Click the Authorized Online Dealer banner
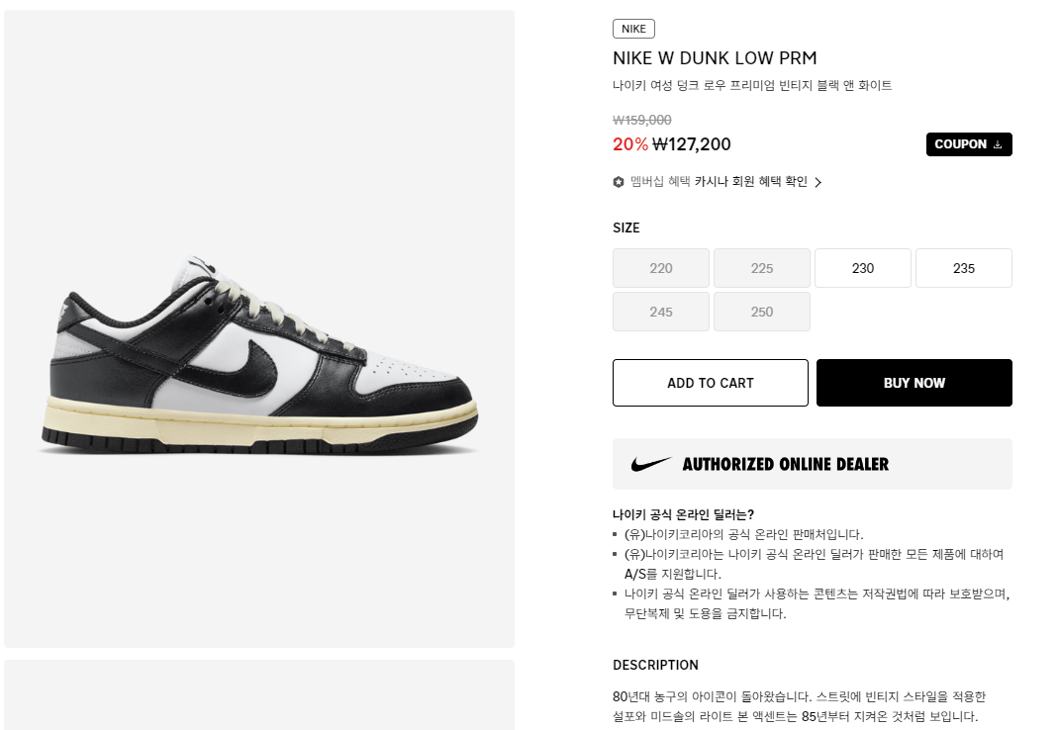Viewport: 1058px width, 730px height. click(x=813, y=464)
